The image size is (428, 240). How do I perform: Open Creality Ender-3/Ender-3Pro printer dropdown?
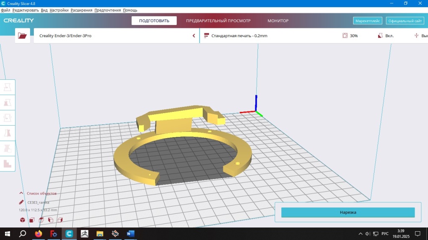pyautogui.click(x=117, y=35)
